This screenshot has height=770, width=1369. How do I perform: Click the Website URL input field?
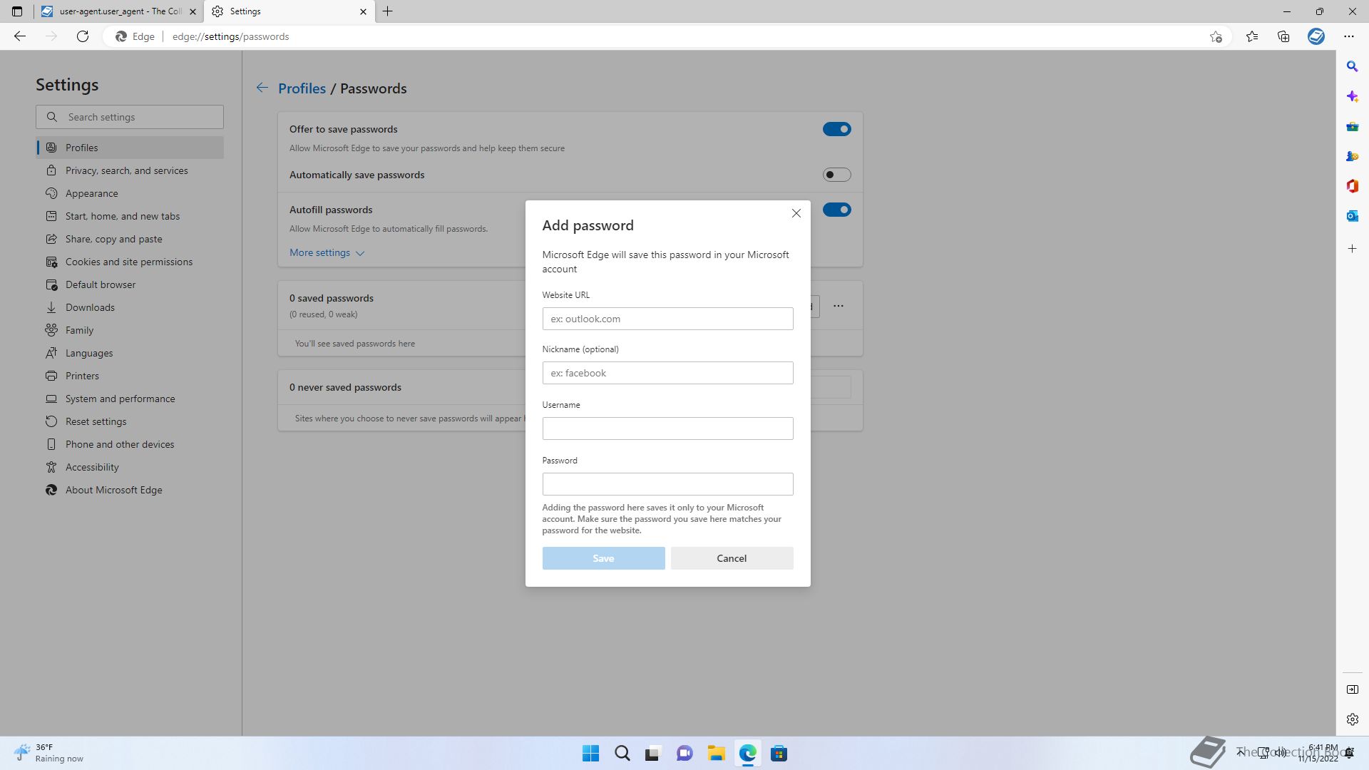tap(667, 319)
